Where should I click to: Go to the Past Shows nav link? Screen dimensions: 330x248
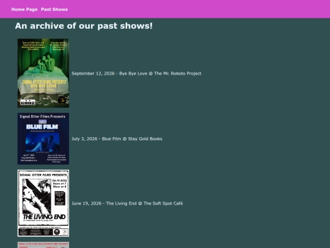point(54,9)
